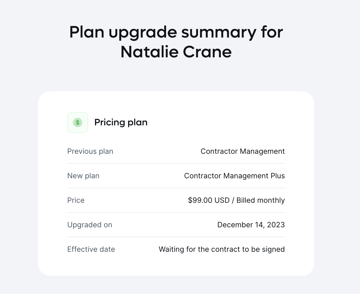Viewport: 360px width, 294px height.
Task: Select the December 14, 2023 date
Action: [251, 225]
